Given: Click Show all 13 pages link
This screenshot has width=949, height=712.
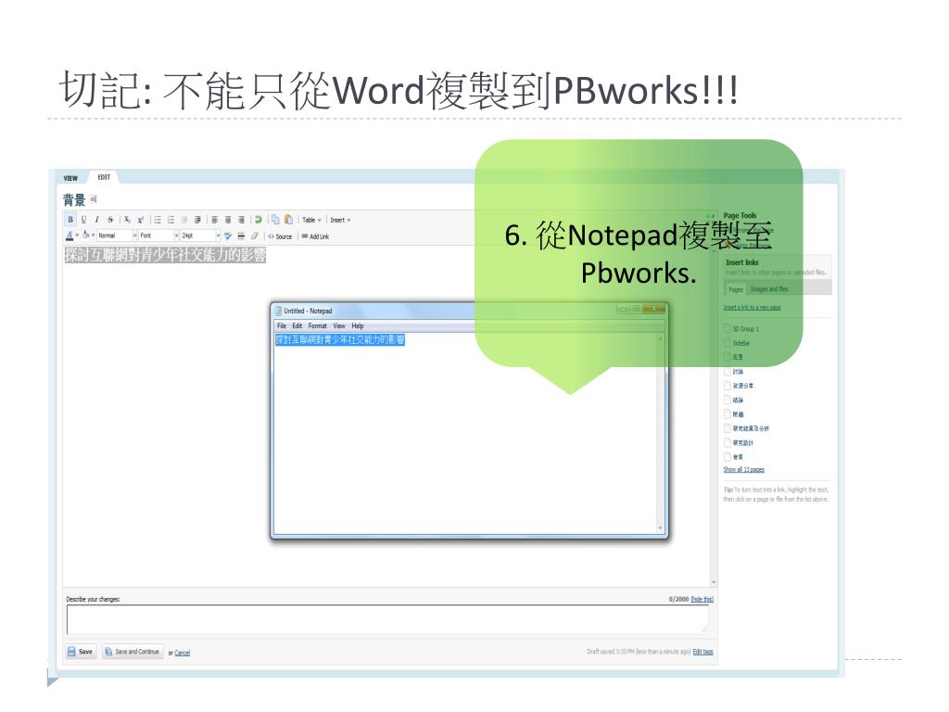Looking at the screenshot, I should (744, 470).
